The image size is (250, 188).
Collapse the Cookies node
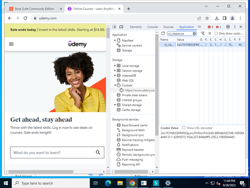click(x=115, y=85)
